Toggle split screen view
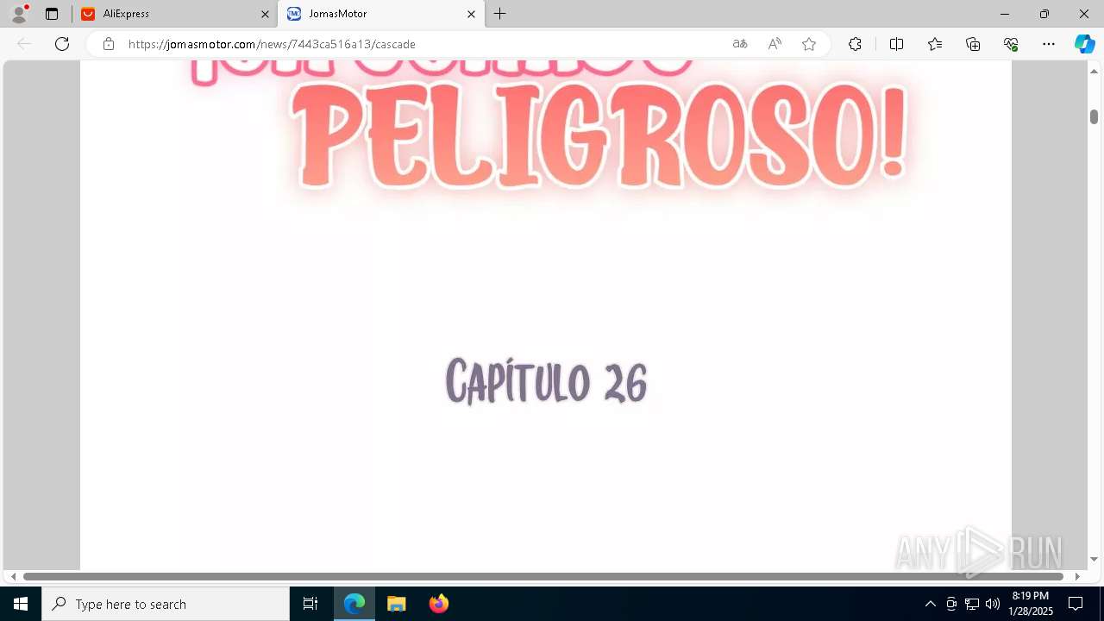The image size is (1104, 621). [896, 44]
